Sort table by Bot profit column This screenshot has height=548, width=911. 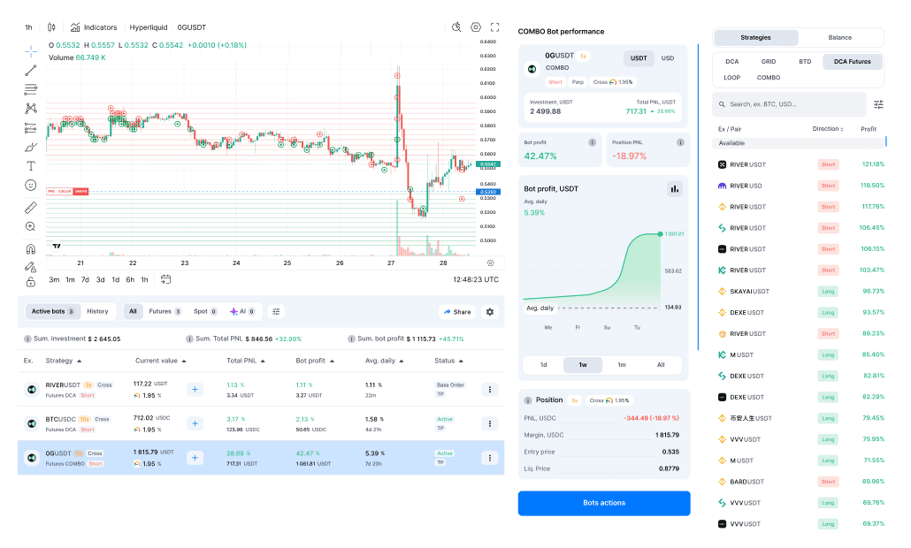(315, 362)
